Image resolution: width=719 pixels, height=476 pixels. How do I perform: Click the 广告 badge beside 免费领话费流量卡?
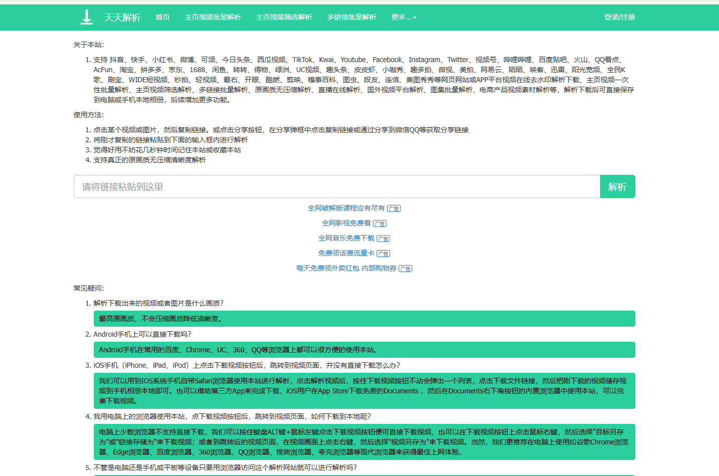pos(384,254)
